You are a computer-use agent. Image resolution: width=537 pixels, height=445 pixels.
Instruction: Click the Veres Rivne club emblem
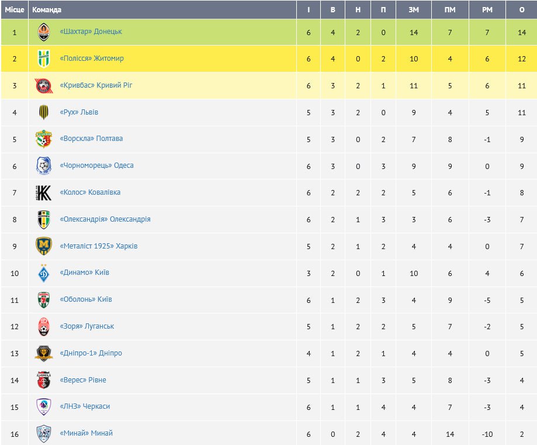pos(44,380)
